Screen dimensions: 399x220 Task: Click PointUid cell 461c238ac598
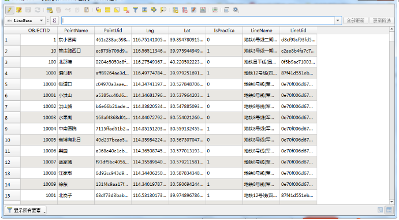pyautogui.click(x=113, y=40)
